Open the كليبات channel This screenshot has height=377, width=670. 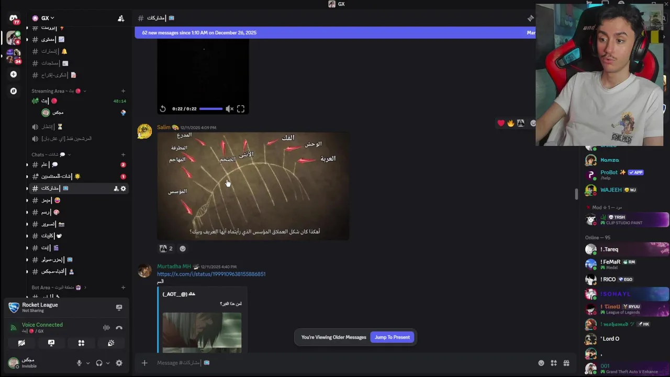pyautogui.click(x=77, y=236)
